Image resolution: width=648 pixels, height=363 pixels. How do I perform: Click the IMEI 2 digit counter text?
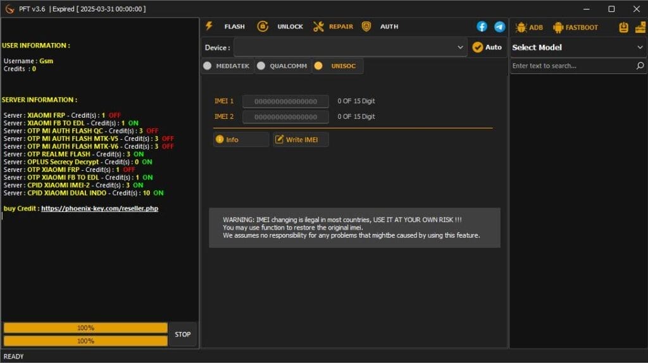tap(356, 117)
